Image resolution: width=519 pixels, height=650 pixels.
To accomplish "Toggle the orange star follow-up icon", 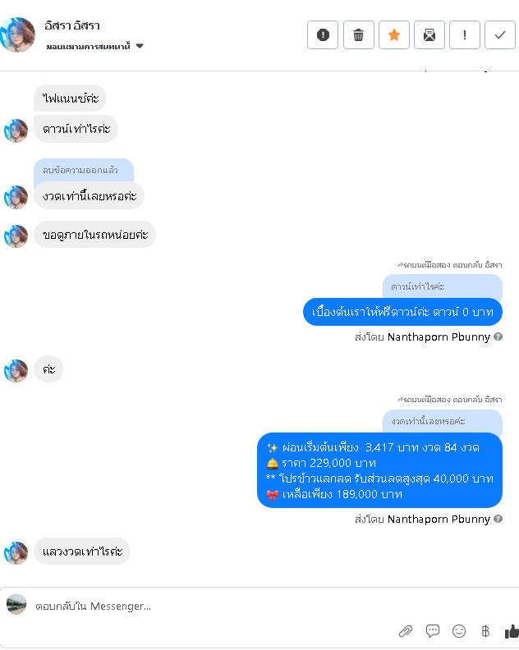I will [x=393, y=34].
